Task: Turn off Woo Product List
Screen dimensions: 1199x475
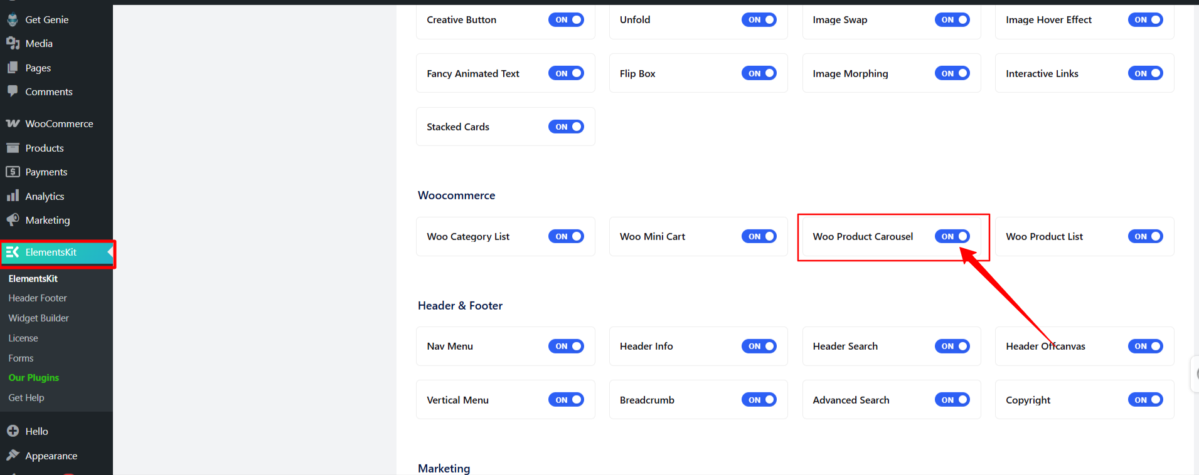Action: pos(1146,236)
